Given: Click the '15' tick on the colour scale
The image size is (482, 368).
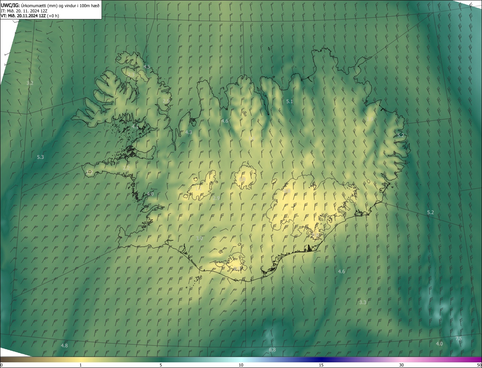Looking at the screenshot, I should point(321,365).
